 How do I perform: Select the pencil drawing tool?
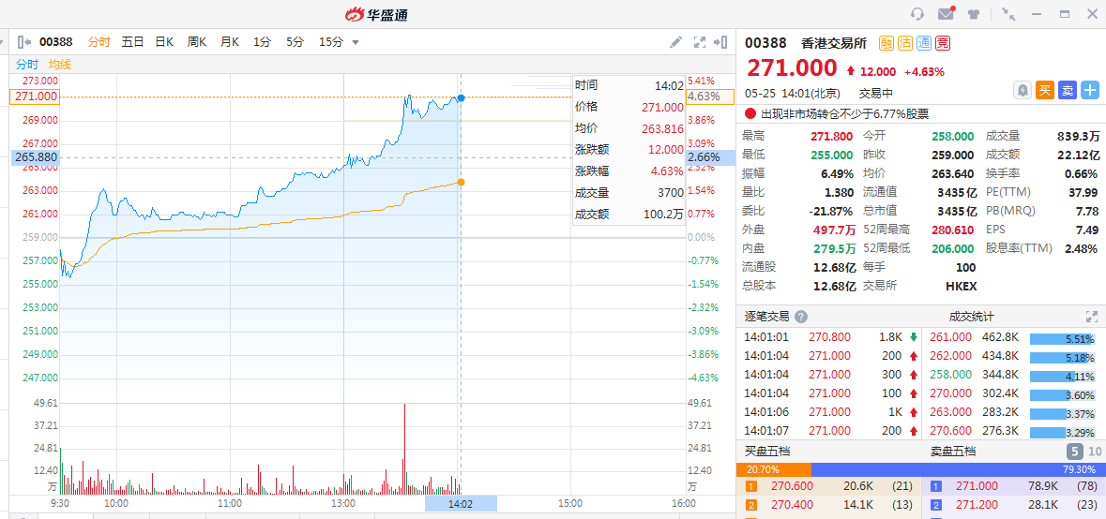pyautogui.click(x=675, y=42)
